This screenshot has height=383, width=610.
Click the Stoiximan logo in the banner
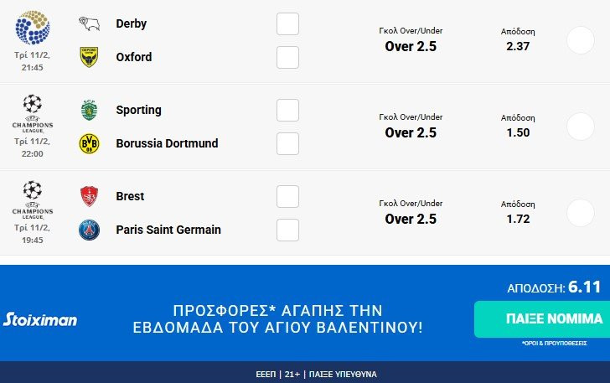click(40, 319)
